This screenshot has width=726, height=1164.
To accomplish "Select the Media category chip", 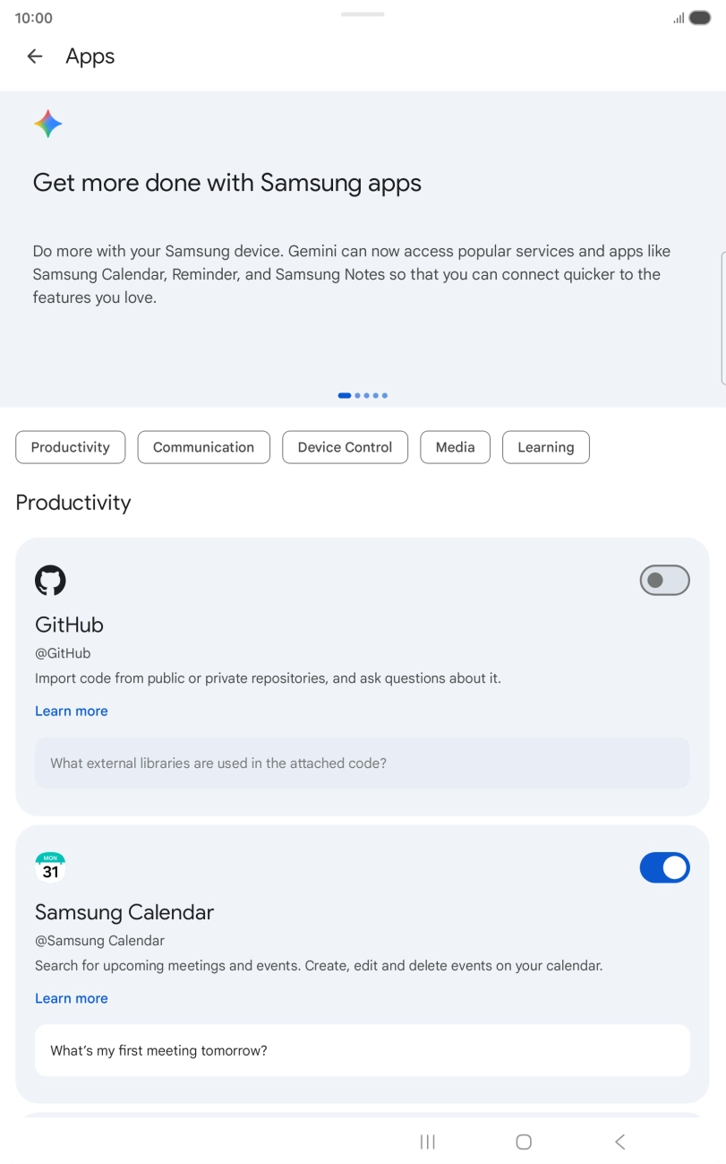I will click(455, 447).
